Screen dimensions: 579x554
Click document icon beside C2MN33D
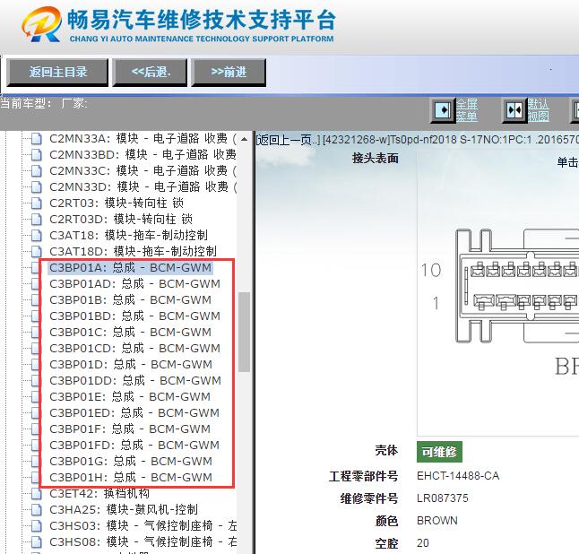pos(36,186)
